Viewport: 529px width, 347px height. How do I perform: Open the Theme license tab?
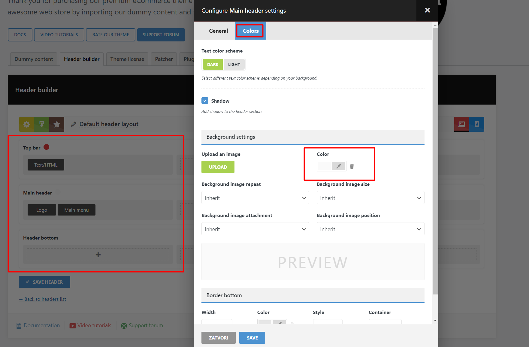pyautogui.click(x=127, y=59)
